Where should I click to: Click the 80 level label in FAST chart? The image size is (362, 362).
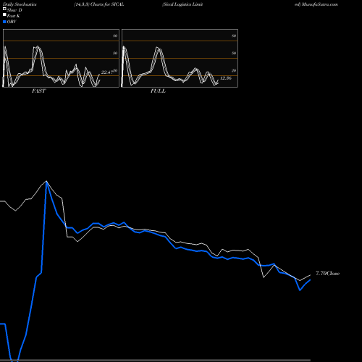coord(115,35)
